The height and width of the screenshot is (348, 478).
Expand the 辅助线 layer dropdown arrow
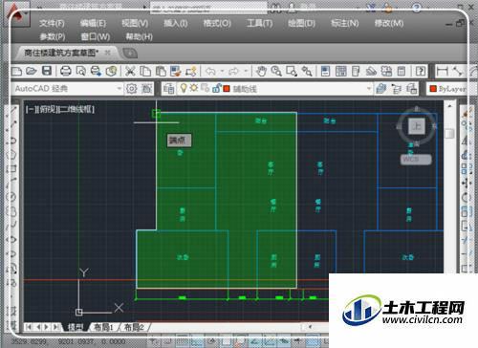tap(369, 88)
